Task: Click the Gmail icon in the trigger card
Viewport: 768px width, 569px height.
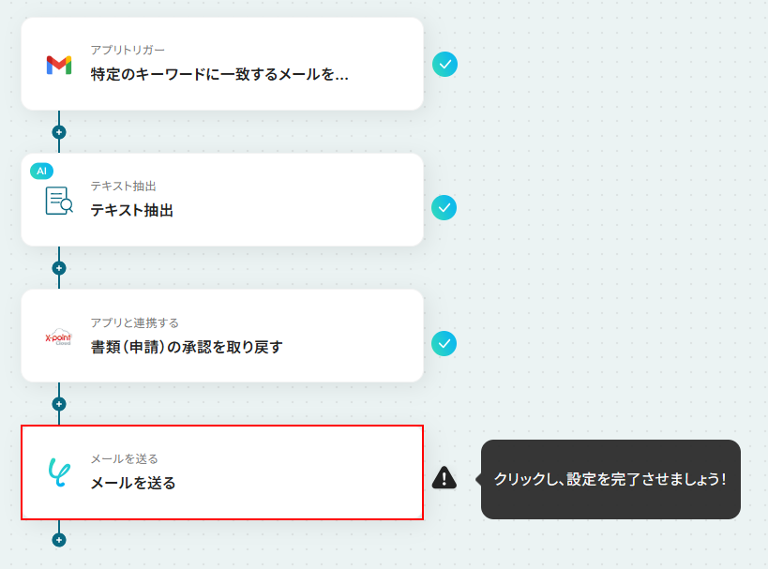Action: (59, 65)
